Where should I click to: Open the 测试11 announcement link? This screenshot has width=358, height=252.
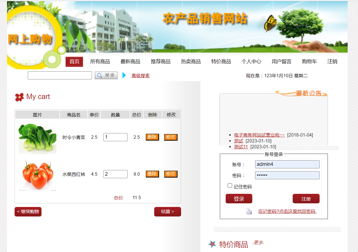(241, 147)
